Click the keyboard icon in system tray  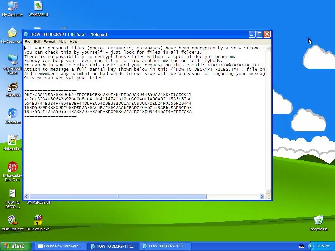[301, 246]
